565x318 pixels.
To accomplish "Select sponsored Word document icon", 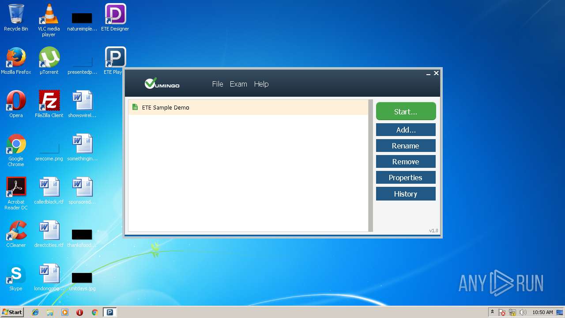I will click(82, 191).
